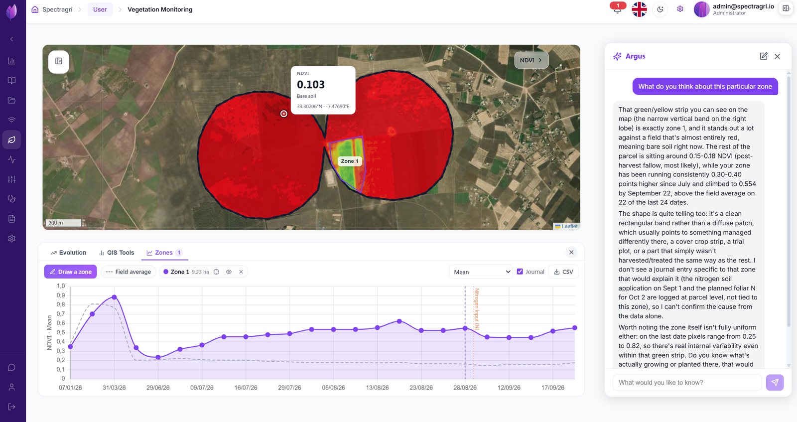Click the chat input field
Image resolution: width=797 pixels, height=422 pixels.
pos(687,383)
